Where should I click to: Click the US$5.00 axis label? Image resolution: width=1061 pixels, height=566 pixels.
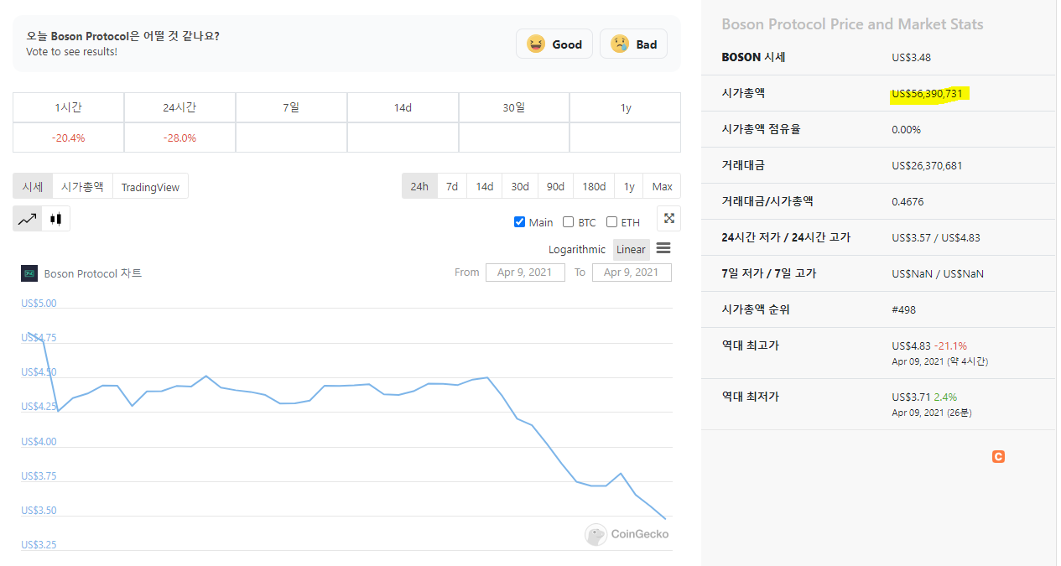click(x=39, y=304)
